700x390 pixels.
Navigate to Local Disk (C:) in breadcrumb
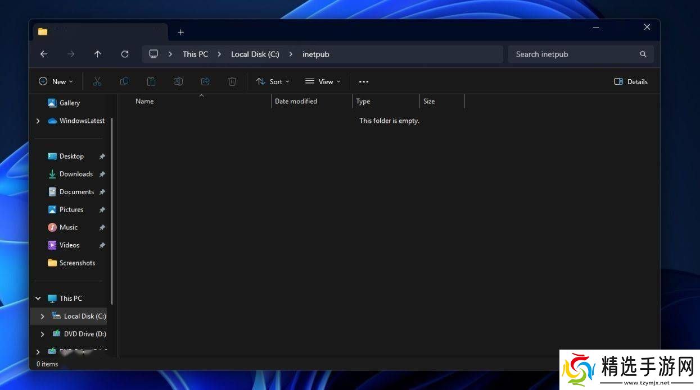coord(255,54)
